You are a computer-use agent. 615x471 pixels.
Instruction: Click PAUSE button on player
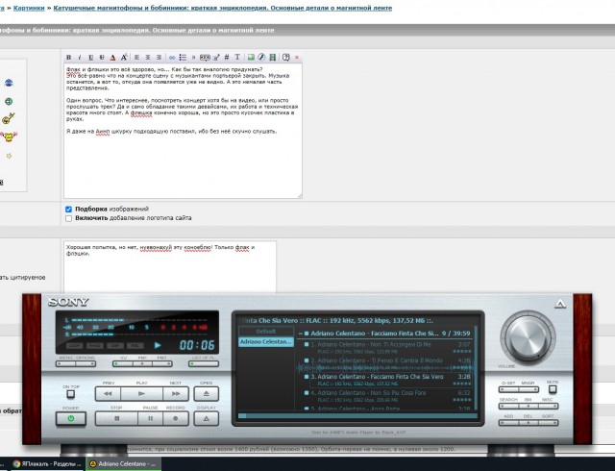(x=150, y=418)
